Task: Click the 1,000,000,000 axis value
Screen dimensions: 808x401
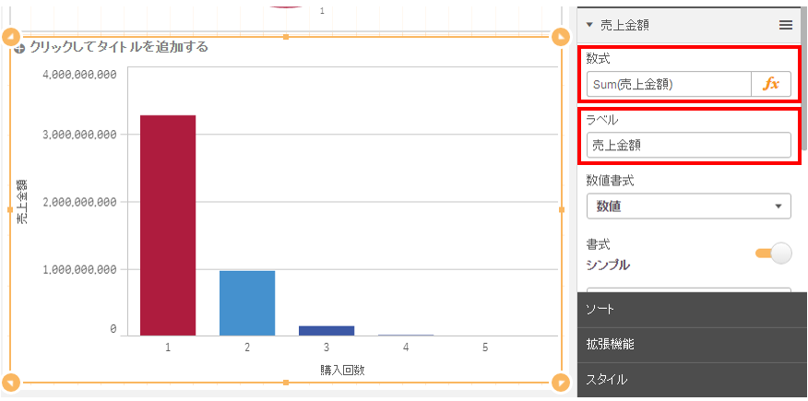Action: 80,269
